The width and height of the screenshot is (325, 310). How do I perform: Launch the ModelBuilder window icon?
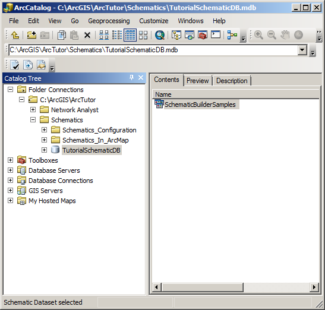pyautogui.click(x=232, y=35)
